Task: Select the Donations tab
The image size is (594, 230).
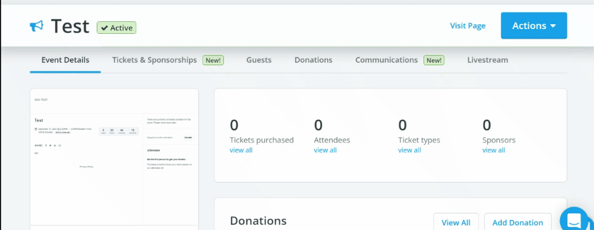Action: 313,60
